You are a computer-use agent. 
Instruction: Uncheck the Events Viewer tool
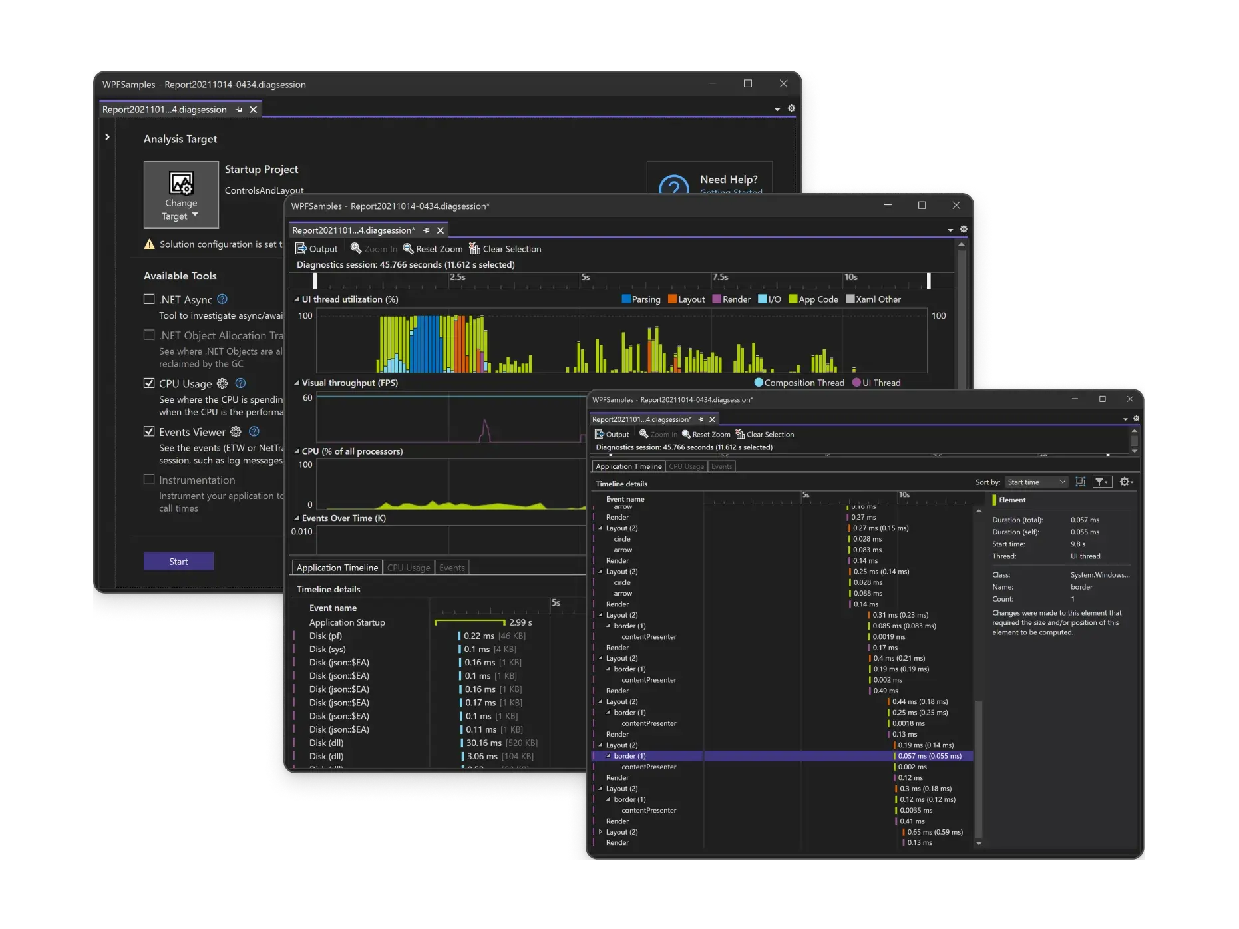pos(149,431)
